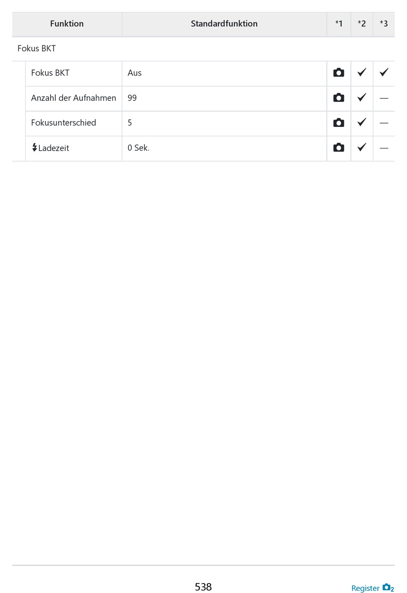
Task: Click page number 538
Action: [203, 587]
